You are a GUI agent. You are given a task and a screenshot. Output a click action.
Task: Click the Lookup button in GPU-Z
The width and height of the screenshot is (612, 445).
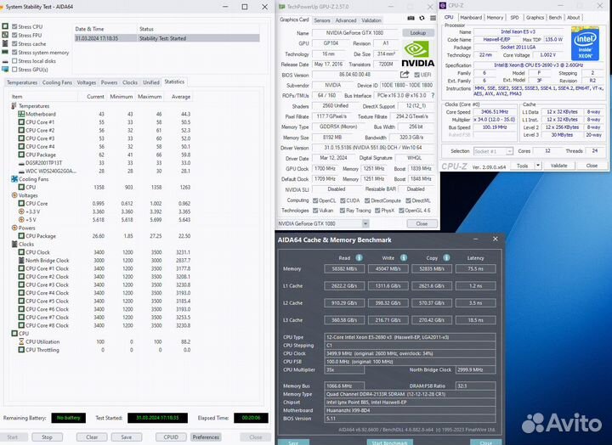(x=418, y=33)
